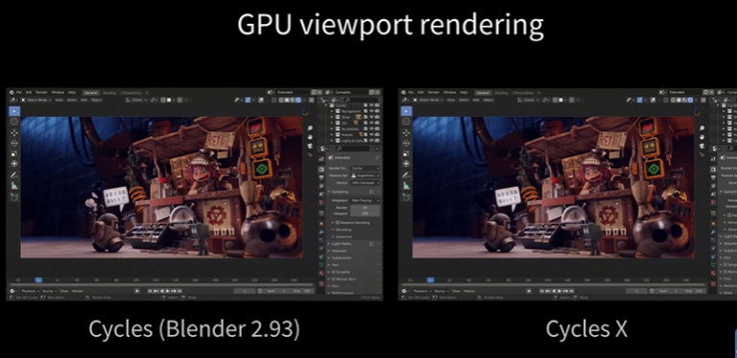Select the Annotate pencil tool in Cycles (Blender 2.93) window
Screen dimensions: 737x358
[14, 176]
